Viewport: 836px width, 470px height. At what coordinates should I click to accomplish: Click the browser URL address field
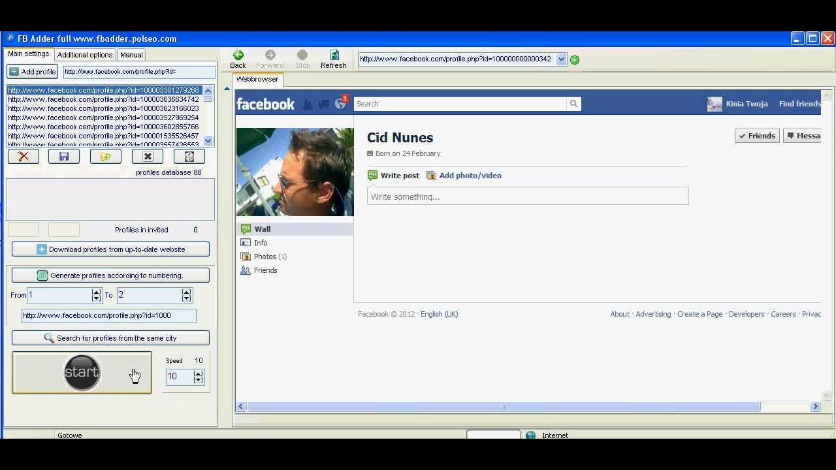457,59
